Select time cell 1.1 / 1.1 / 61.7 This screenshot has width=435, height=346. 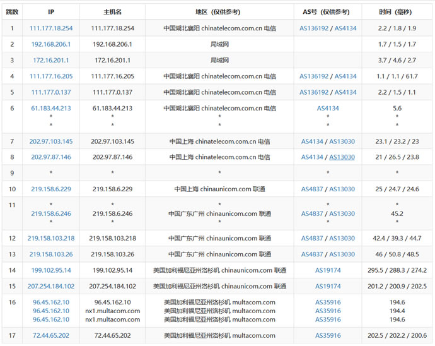tap(397, 76)
